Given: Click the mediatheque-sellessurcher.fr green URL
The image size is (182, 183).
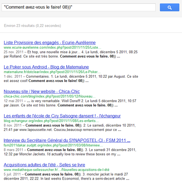Looking at the screenshot, I should 57,170.
